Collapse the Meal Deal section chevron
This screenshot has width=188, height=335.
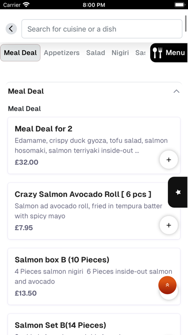176,91
